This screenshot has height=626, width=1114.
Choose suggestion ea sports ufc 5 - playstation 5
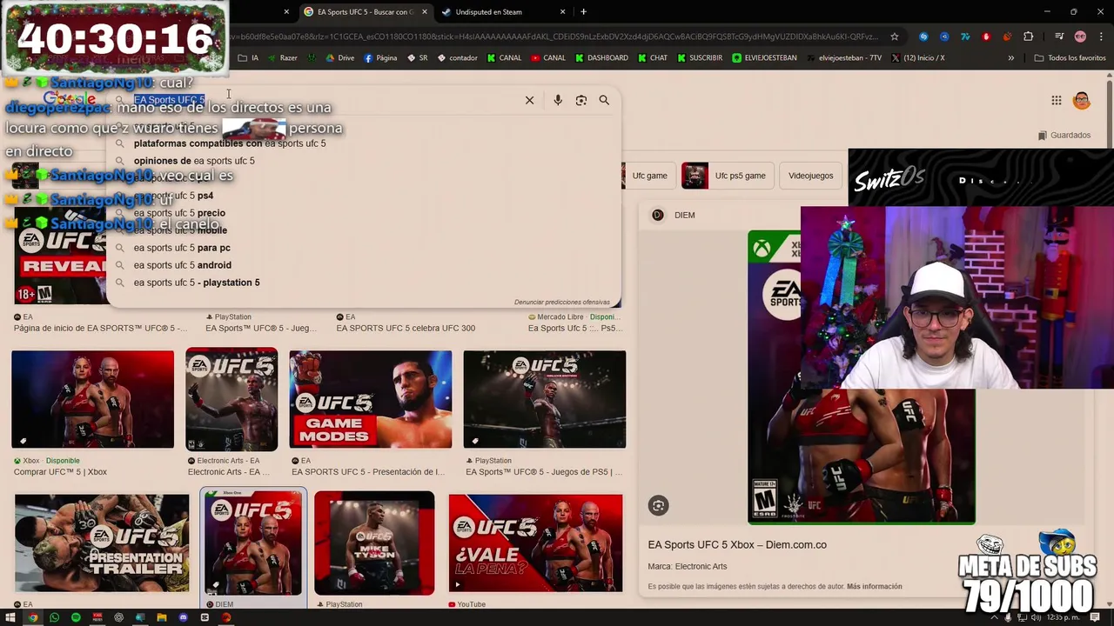[x=364, y=283]
